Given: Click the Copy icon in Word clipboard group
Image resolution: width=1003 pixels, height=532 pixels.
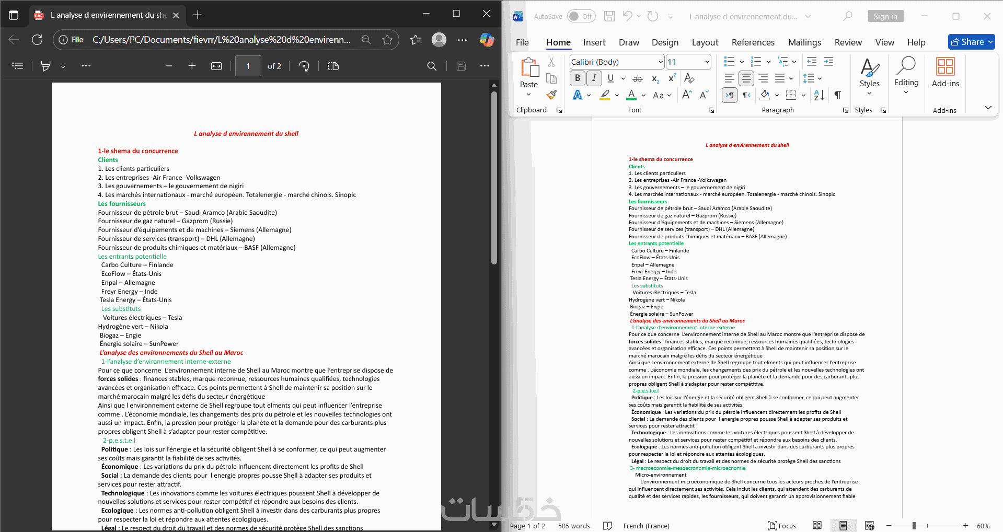Looking at the screenshot, I should click(x=551, y=78).
